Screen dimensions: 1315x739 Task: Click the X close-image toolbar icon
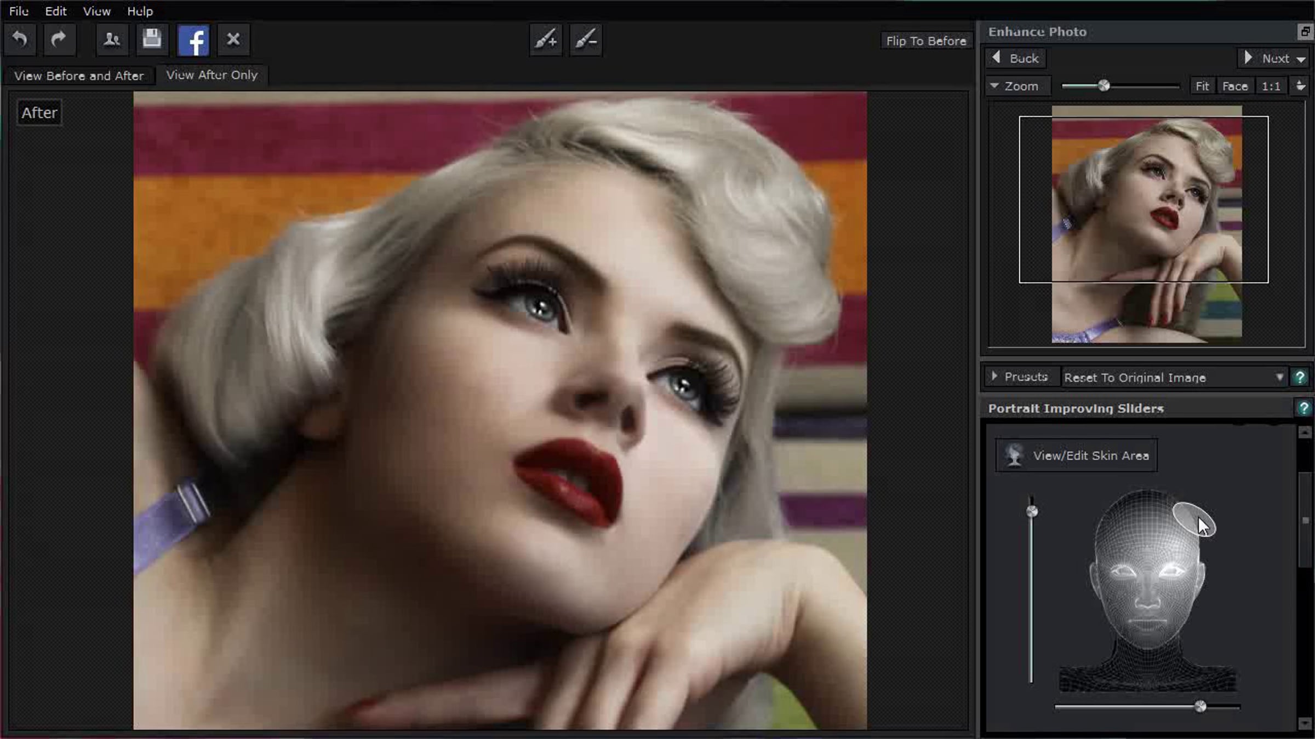coord(233,39)
